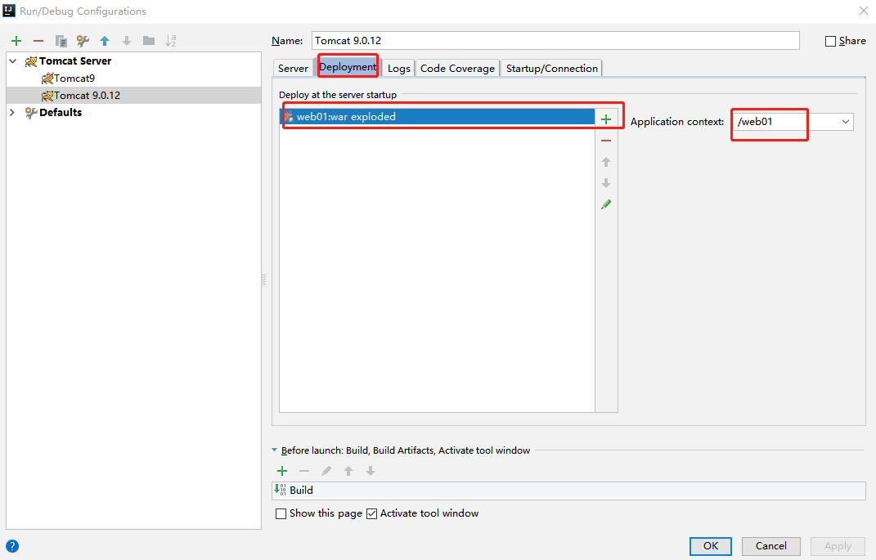The height and width of the screenshot is (560, 876).
Task: Collapse the Before launch section
Action: click(x=274, y=450)
